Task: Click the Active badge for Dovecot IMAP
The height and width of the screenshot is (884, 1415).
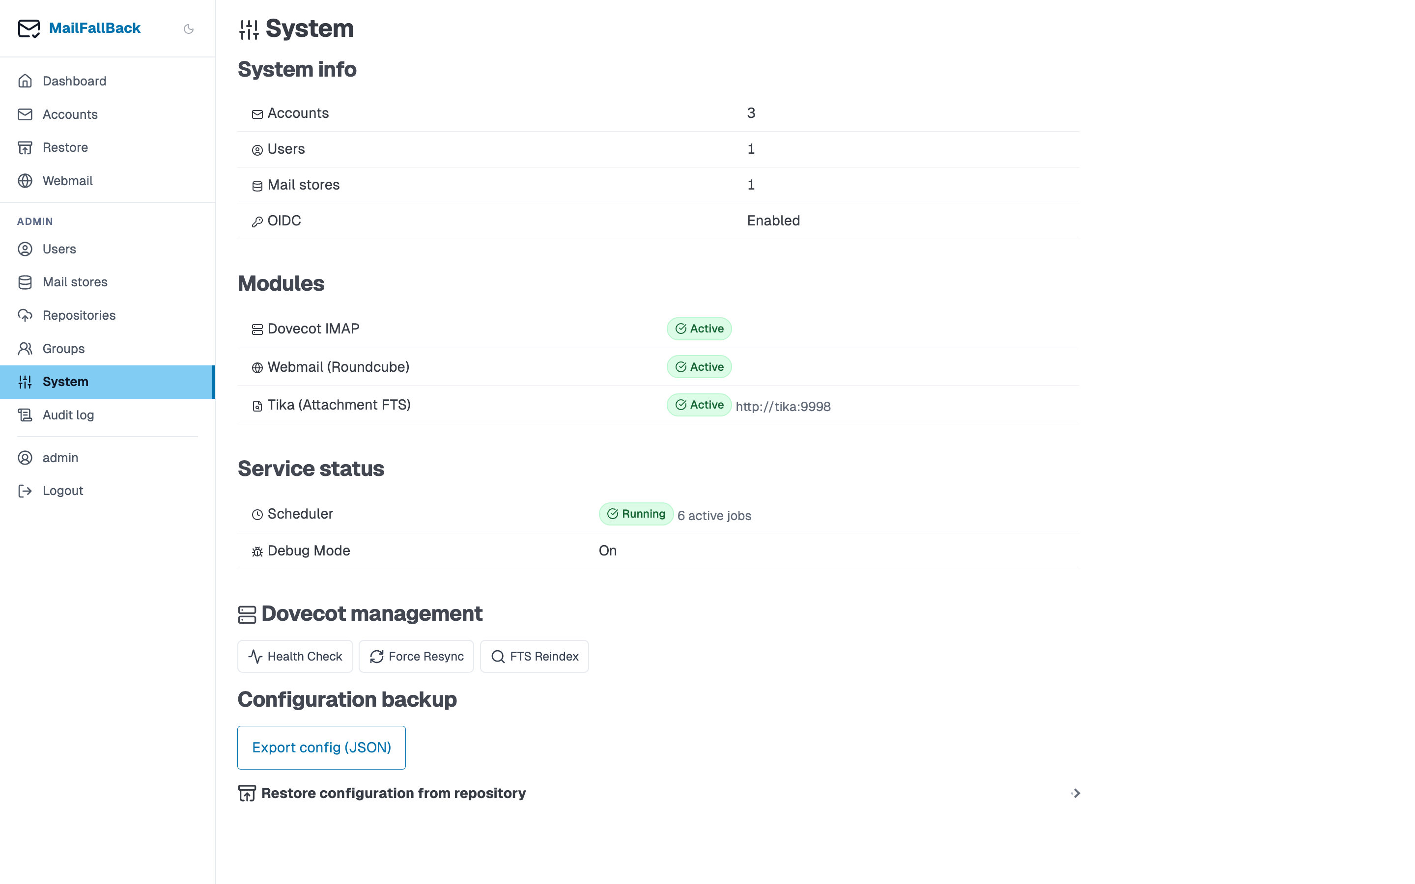Action: (699, 329)
